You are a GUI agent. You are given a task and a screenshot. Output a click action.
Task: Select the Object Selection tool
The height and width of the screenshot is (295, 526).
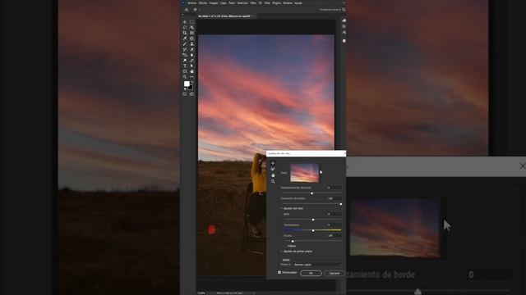click(191, 27)
